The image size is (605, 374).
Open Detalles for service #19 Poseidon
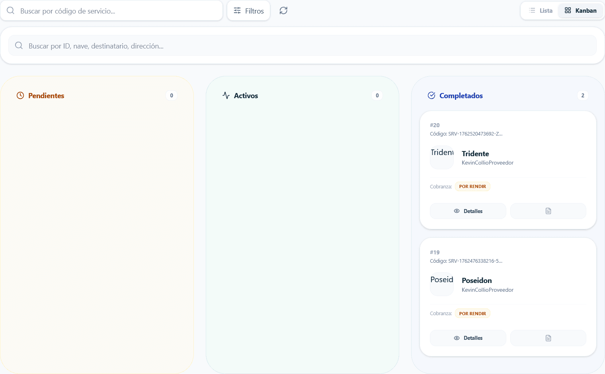point(468,338)
